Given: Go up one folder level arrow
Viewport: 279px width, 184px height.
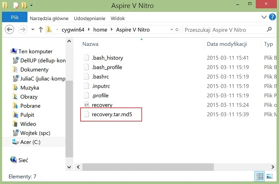Looking at the screenshot, I should [x=41, y=30].
